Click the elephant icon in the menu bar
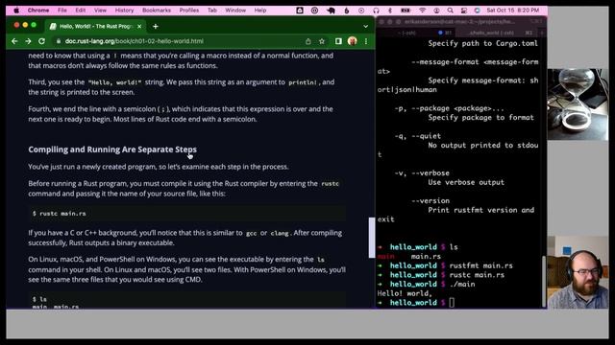This screenshot has height=345, width=615. point(331,11)
